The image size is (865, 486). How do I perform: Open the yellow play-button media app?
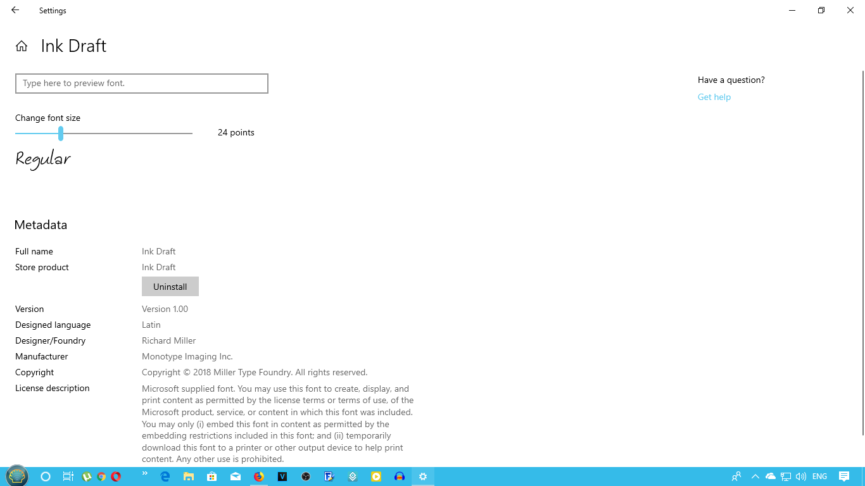376,477
